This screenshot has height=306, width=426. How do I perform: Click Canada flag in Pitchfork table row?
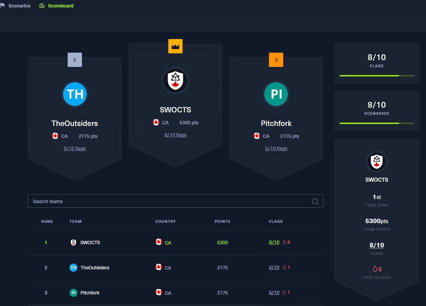click(159, 292)
